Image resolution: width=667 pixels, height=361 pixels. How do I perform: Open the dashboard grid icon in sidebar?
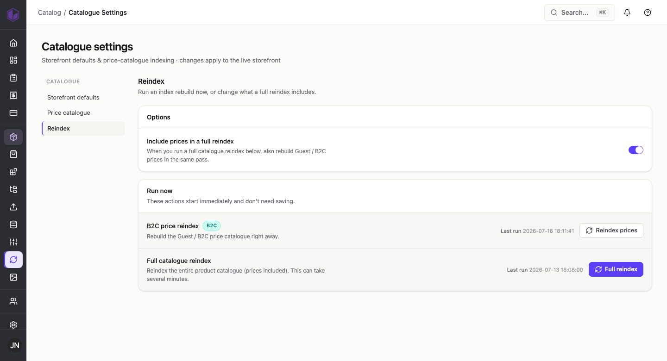tap(13, 60)
